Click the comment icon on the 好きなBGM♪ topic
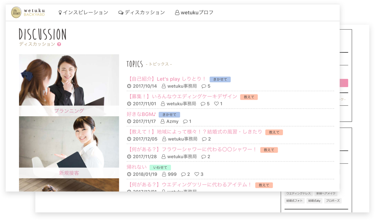The width and height of the screenshot is (375, 220). click(x=185, y=121)
